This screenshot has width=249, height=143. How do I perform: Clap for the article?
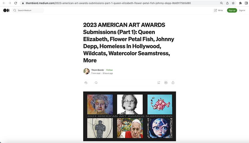(86, 82)
